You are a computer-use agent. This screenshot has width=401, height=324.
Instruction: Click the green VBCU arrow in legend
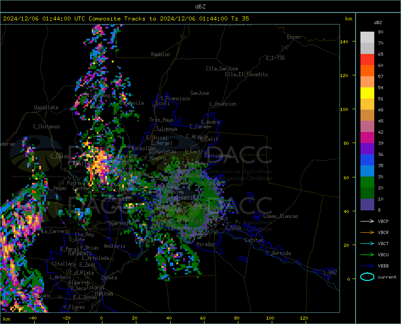click(367, 255)
